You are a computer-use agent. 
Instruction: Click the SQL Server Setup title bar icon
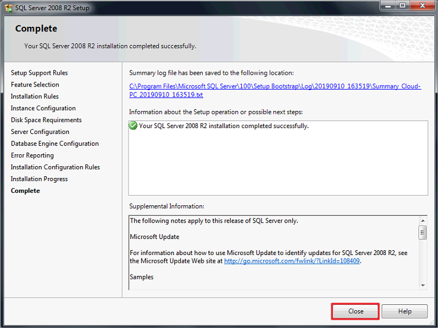9,8
